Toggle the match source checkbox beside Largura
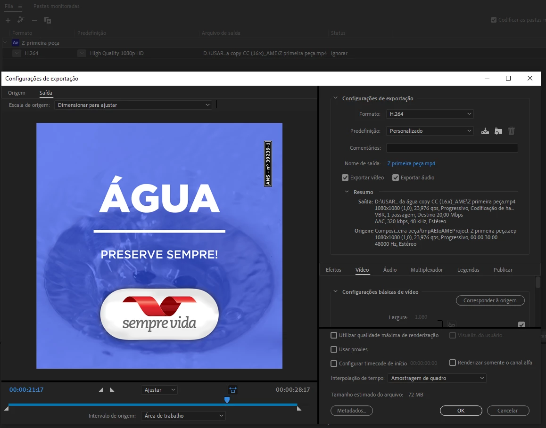Viewport: 546px width, 428px height. (x=521, y=324)
